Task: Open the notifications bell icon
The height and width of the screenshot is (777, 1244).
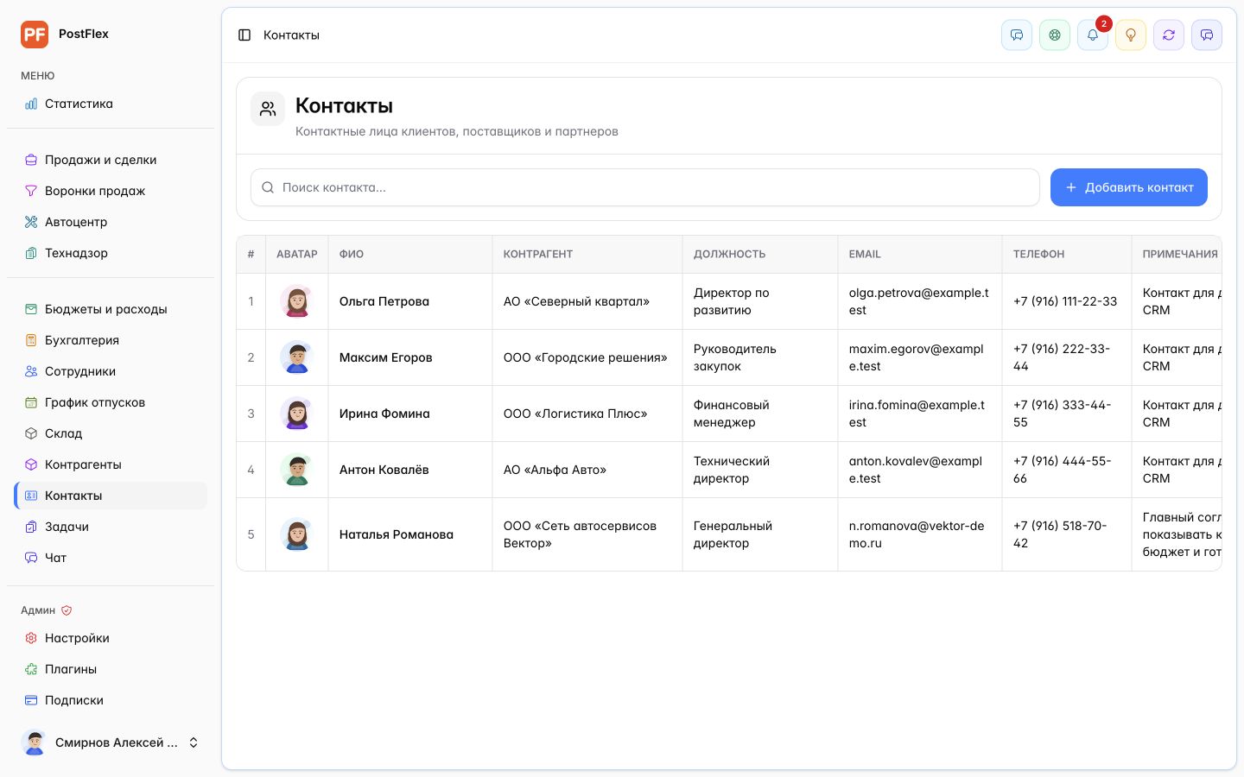Action: [1093, 35]
